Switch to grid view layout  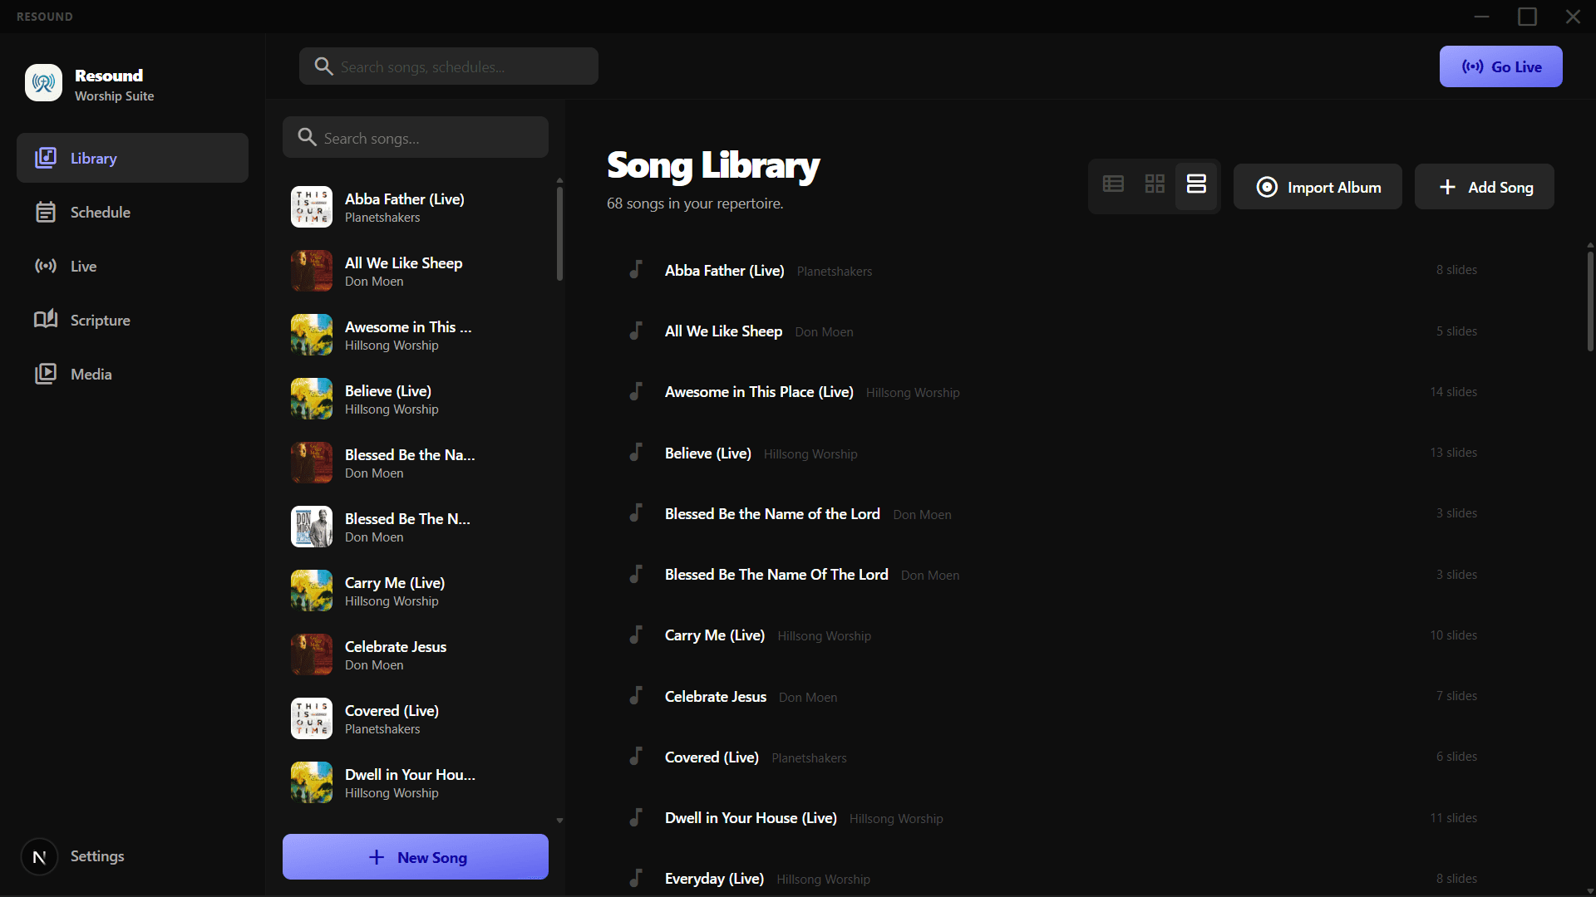pos(1155,184)
